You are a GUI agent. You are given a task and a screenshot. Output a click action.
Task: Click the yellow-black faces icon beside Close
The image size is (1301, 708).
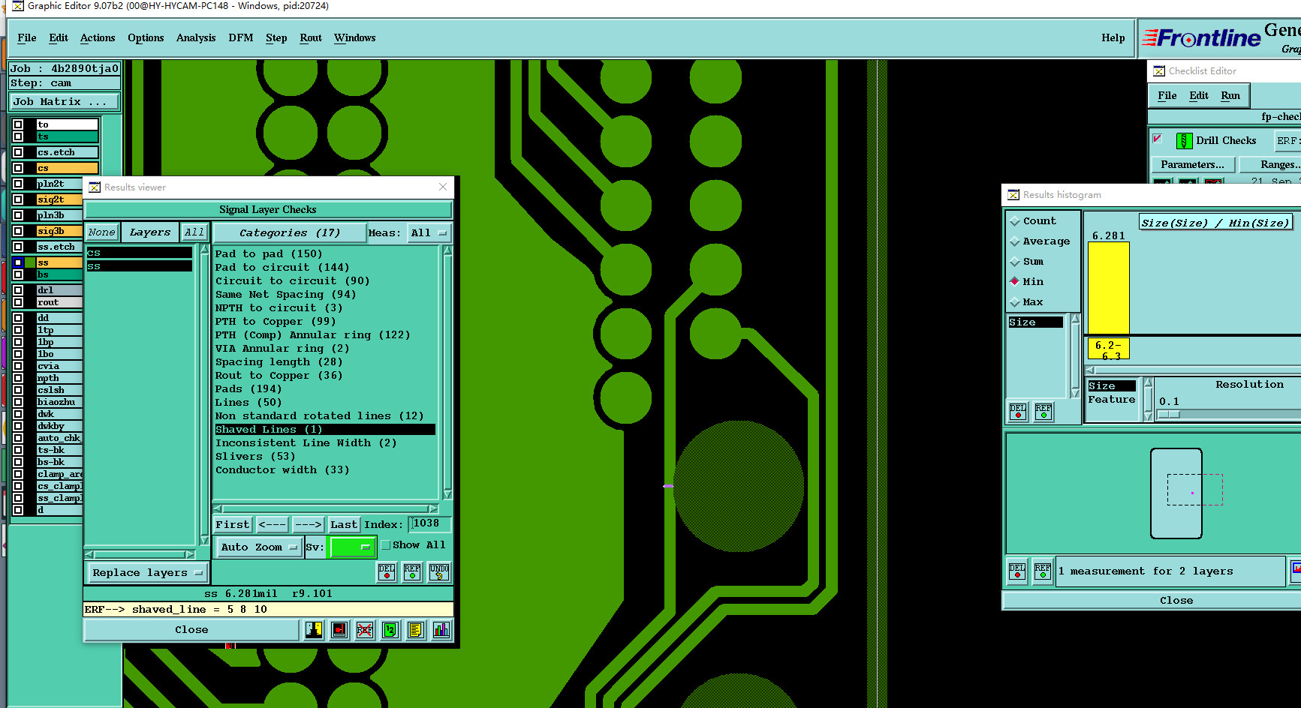[314, 630]
